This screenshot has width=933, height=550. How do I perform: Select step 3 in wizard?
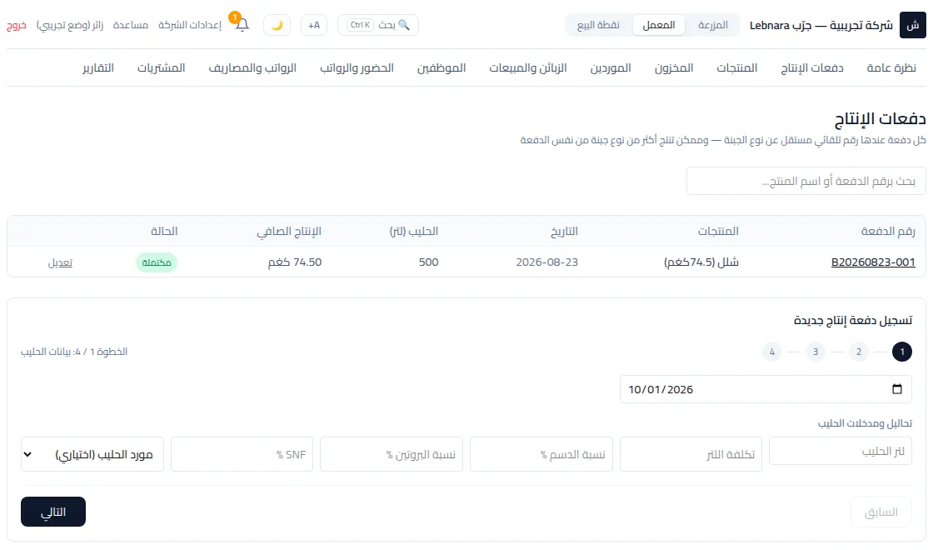click(x=816, y=352)
